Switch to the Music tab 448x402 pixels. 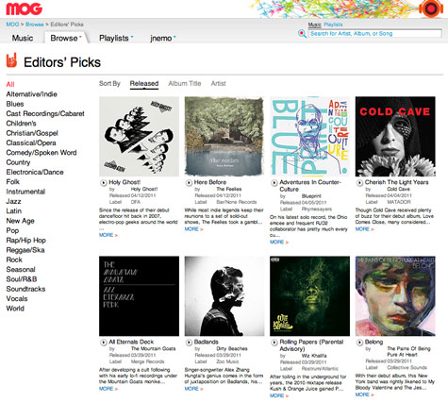[23, 38]
